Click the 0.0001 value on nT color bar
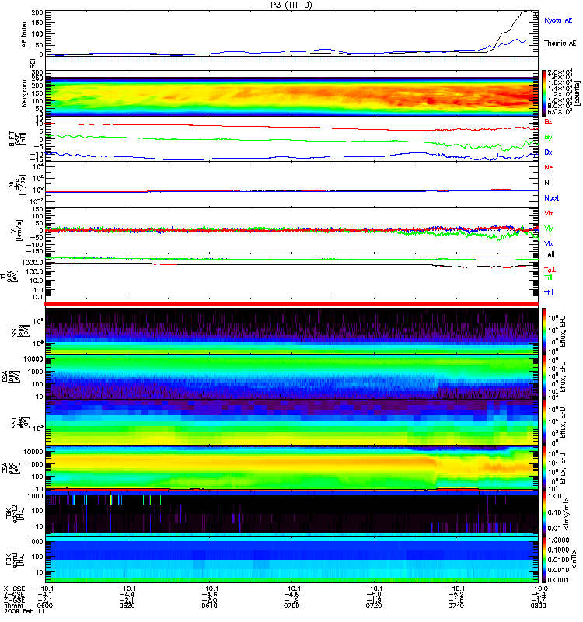Screen dimensions: 583x622 (x=558, y=579)
